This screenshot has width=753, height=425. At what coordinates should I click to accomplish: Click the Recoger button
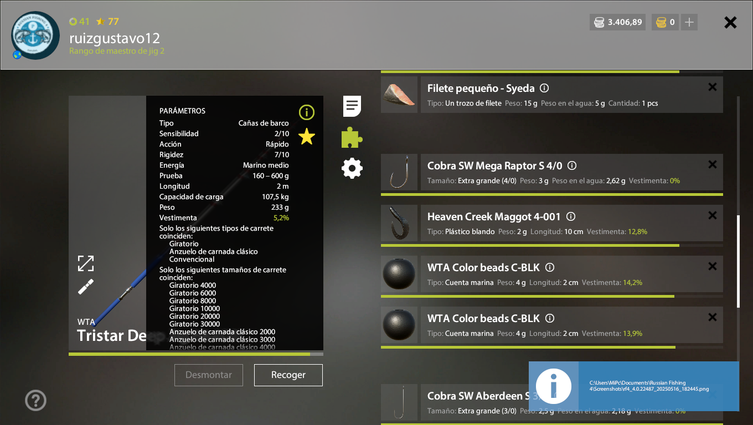coord(288,375)
